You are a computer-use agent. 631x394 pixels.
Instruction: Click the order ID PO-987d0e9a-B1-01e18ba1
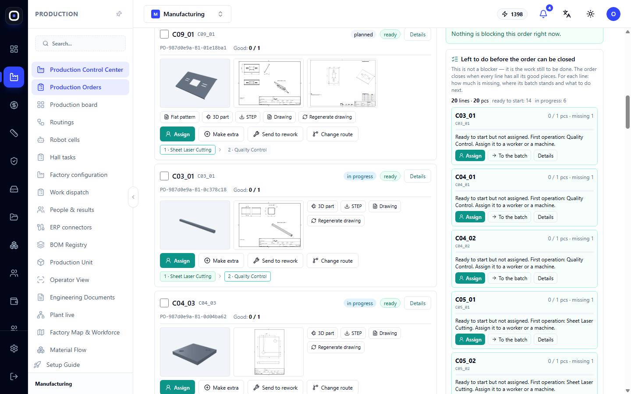tap(193, 48)
